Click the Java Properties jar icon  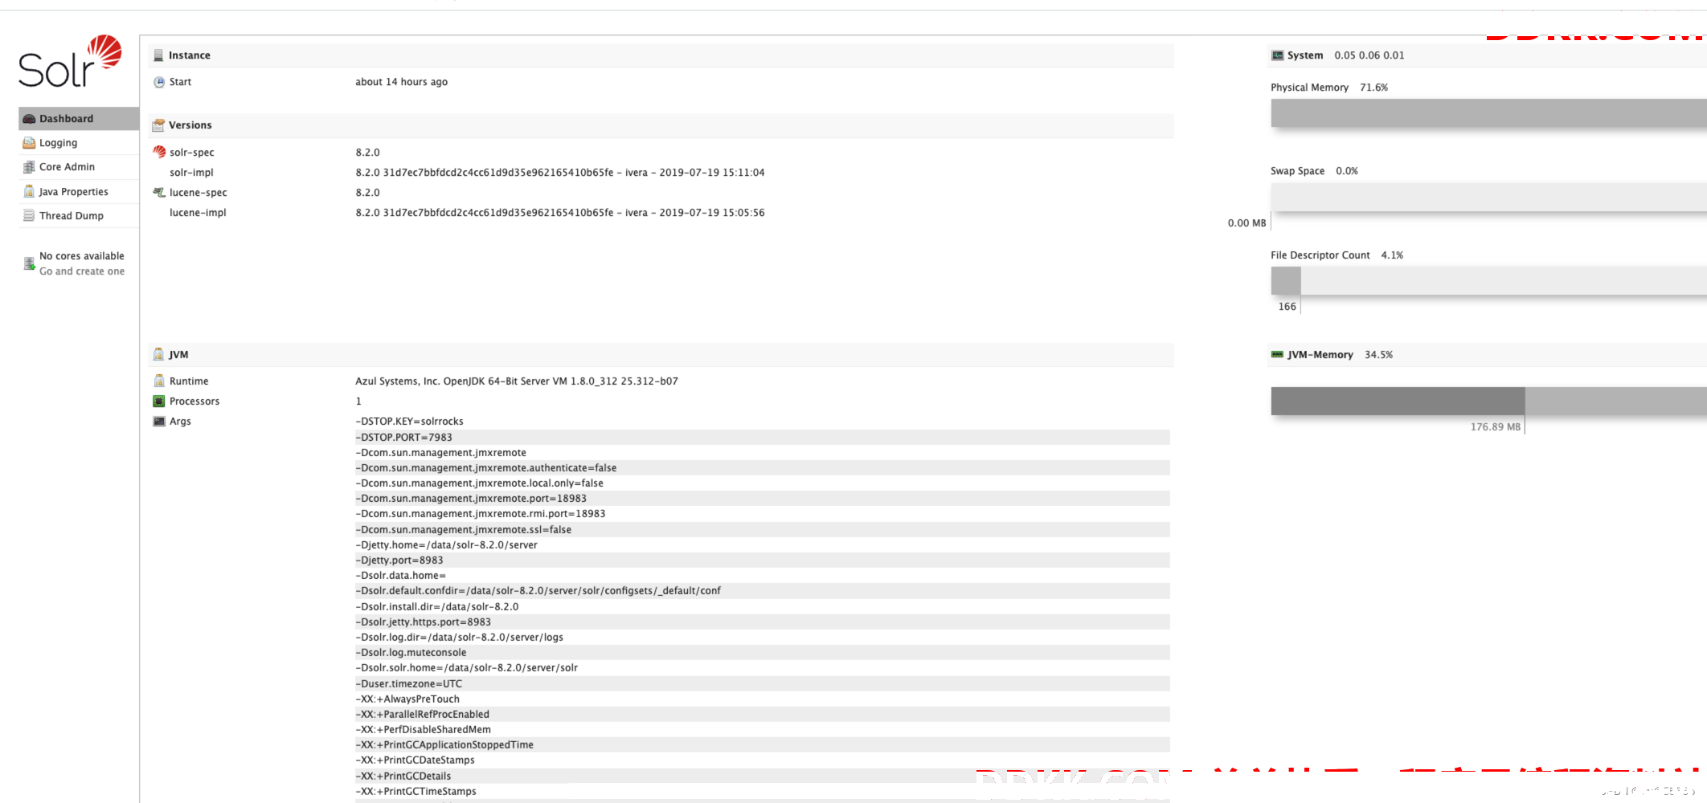[29, 192]
